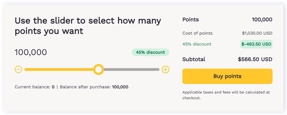Click the minus icon to decrease points

pyautogui.click(x=18, y=69)
